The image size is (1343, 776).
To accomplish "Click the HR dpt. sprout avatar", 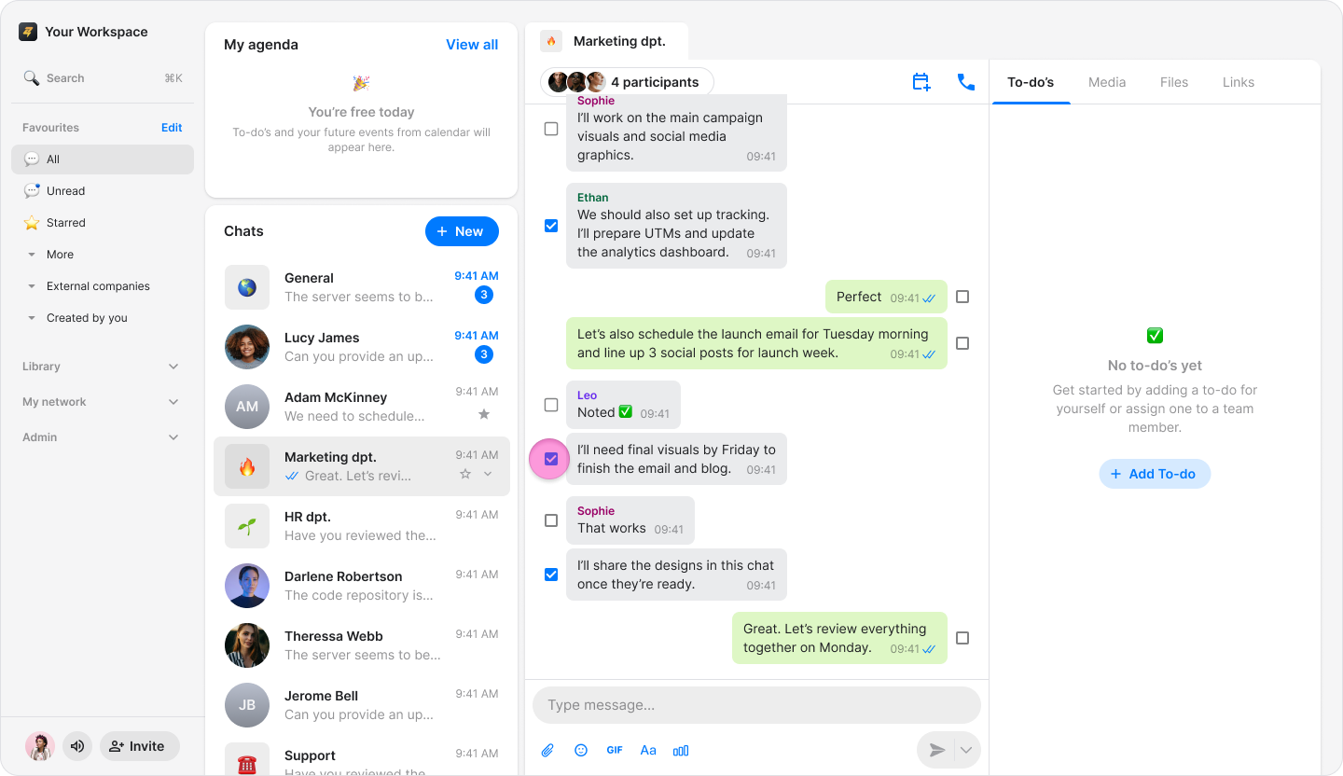I will [247, 526].
